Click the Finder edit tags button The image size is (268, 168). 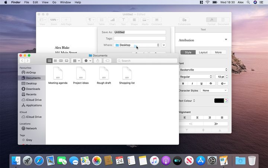pos(107,61)
